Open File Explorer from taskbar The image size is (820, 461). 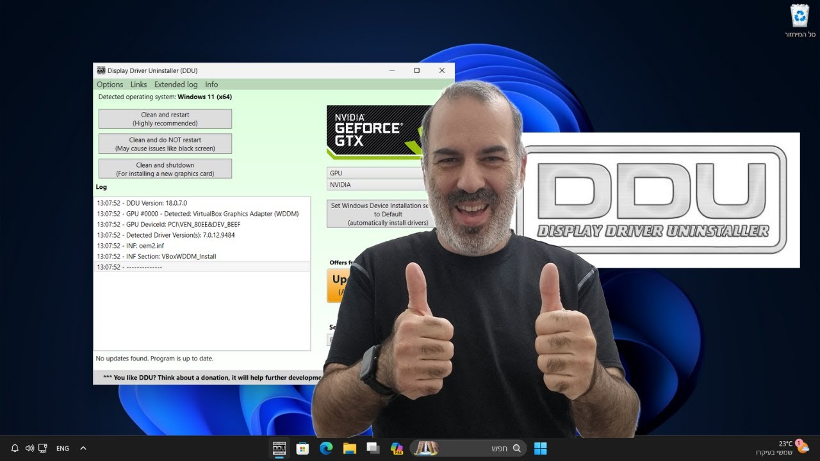349,448
